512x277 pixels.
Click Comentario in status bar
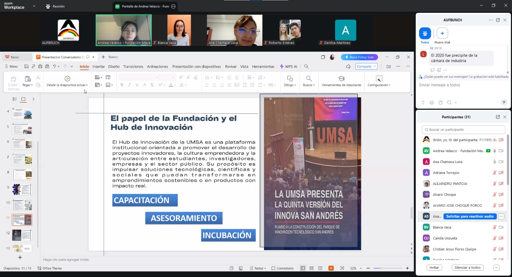coord(283,268)
